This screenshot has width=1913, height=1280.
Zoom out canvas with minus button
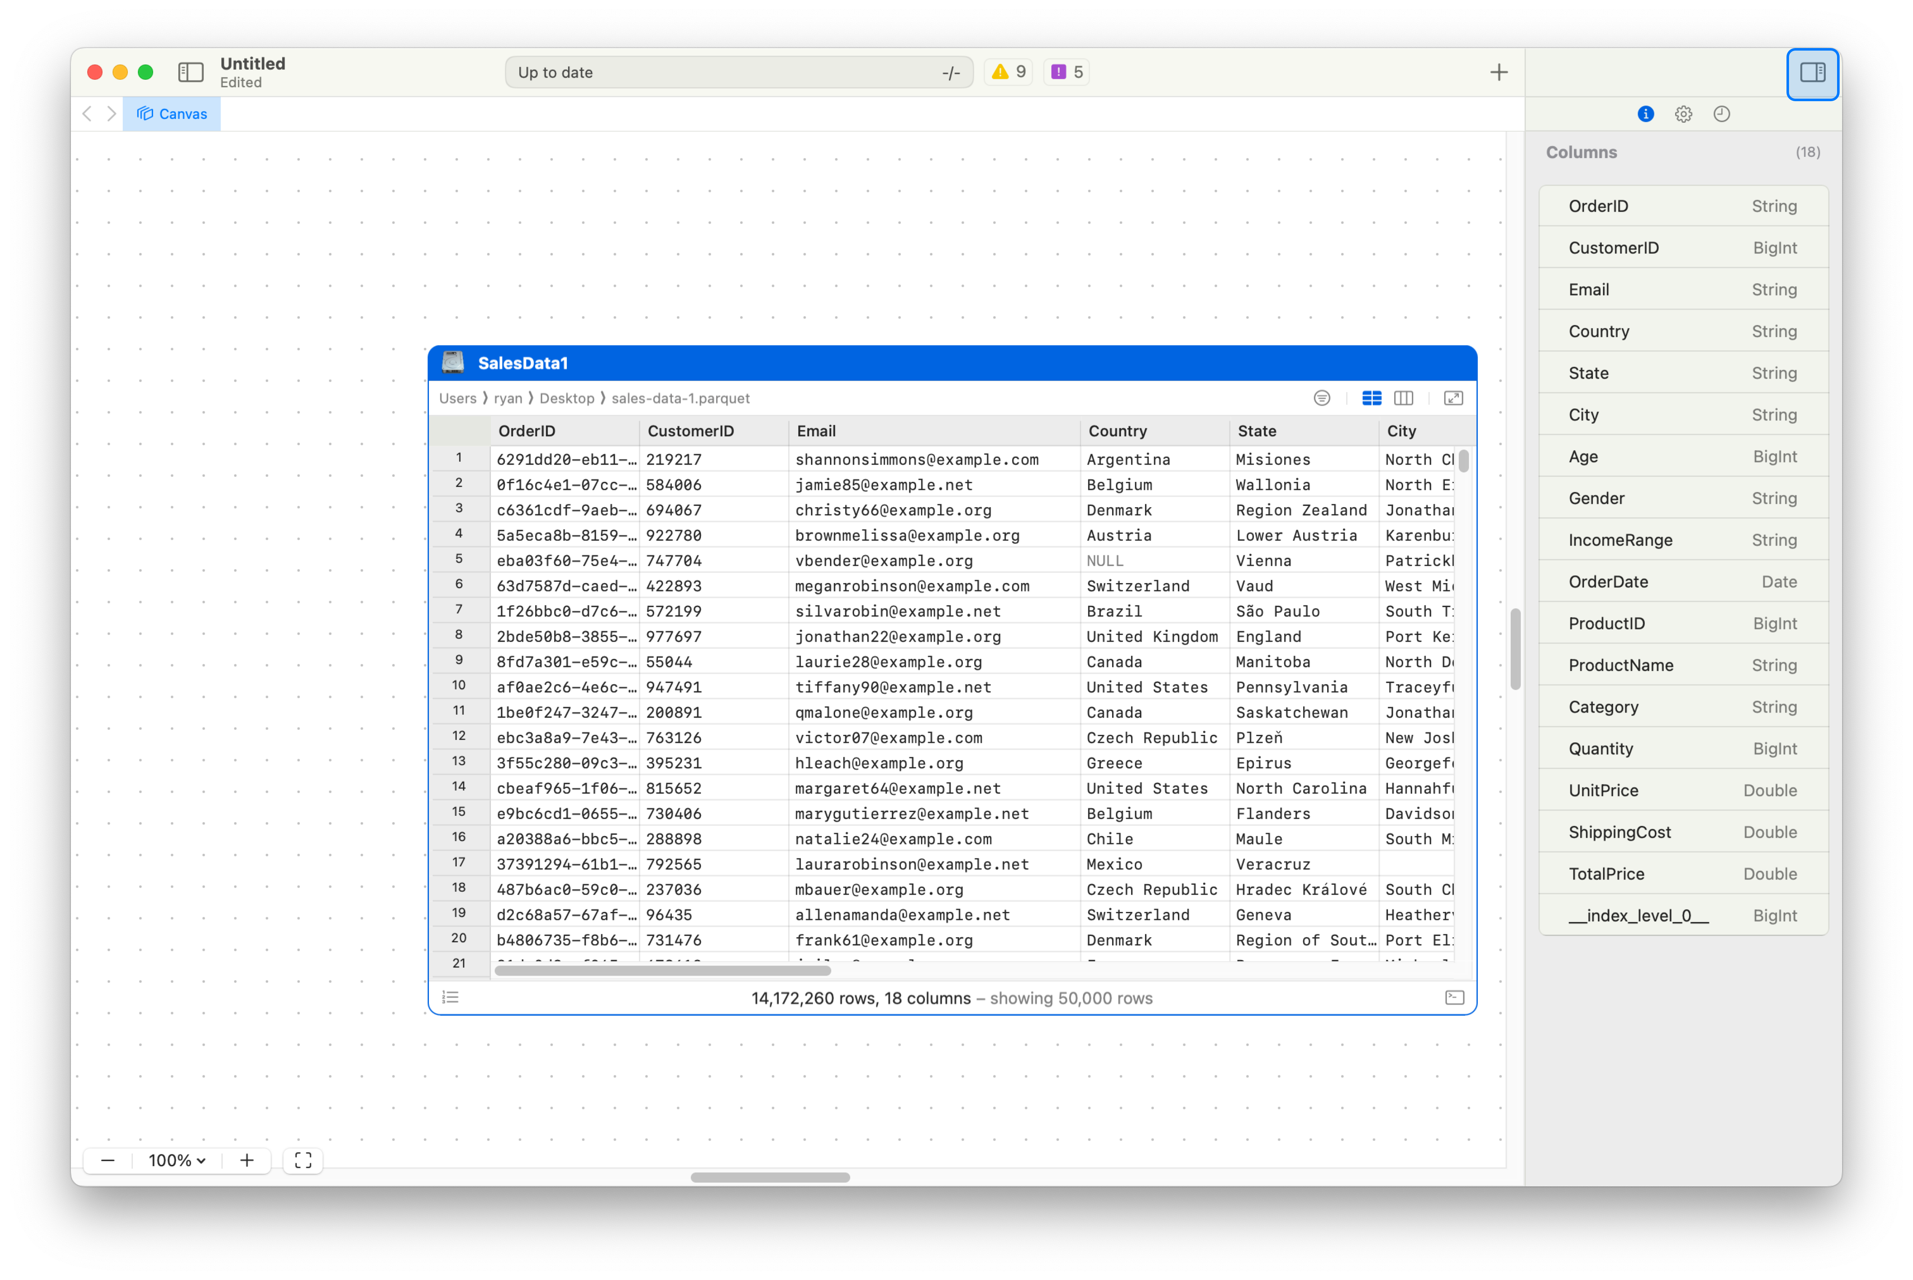(108, 1160)
